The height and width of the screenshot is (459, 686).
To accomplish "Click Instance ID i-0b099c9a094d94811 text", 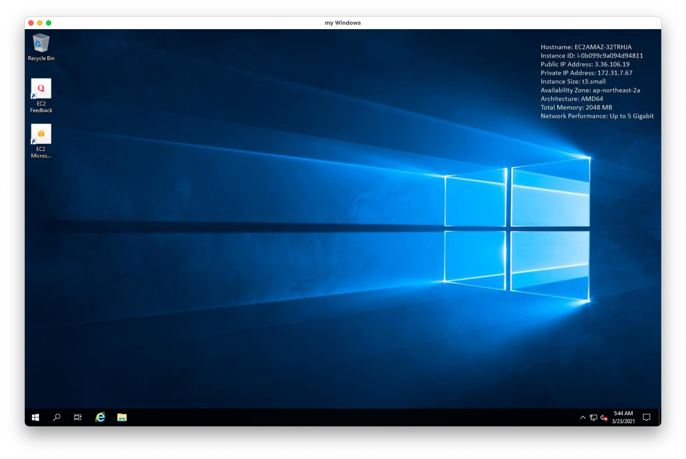I will coord(592,56).
